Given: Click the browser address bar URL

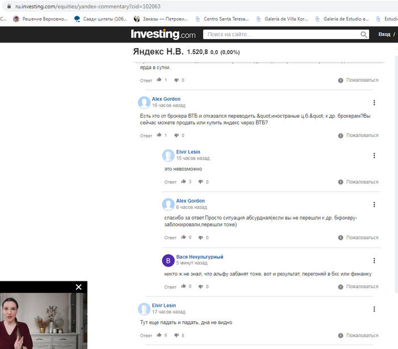Looking at the screenshot, I should pyautogui.click(x=88, y=6).
